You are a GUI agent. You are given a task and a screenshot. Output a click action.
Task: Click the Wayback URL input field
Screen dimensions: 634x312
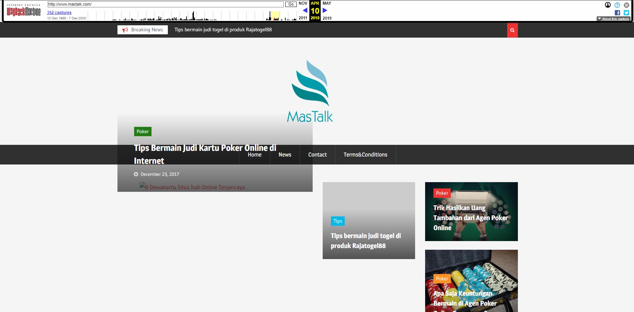tap(165, 4)
